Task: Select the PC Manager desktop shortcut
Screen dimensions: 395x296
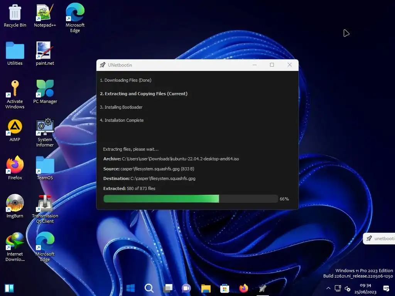Action: tap(45, 92)
